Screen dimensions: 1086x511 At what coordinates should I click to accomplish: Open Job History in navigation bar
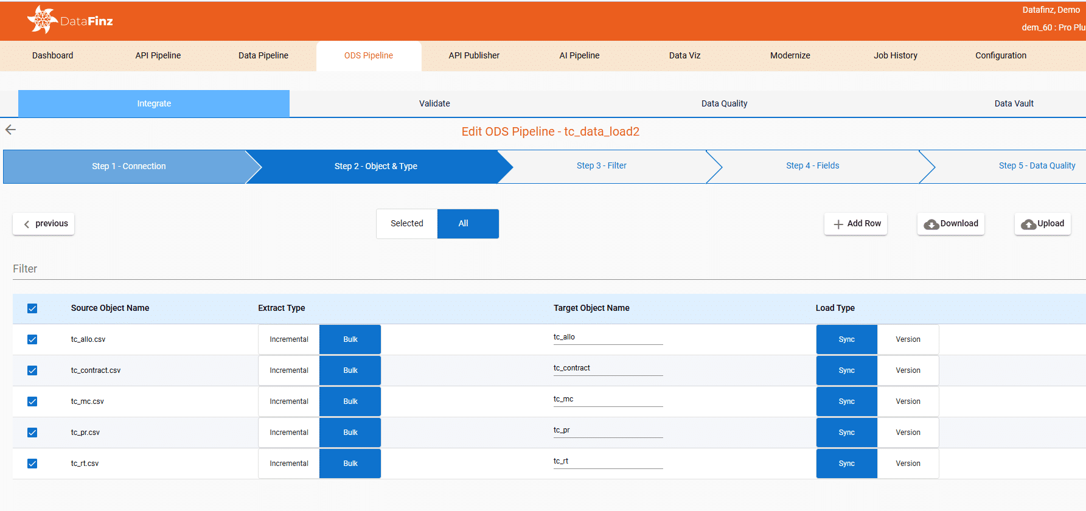tap(895, 55)
